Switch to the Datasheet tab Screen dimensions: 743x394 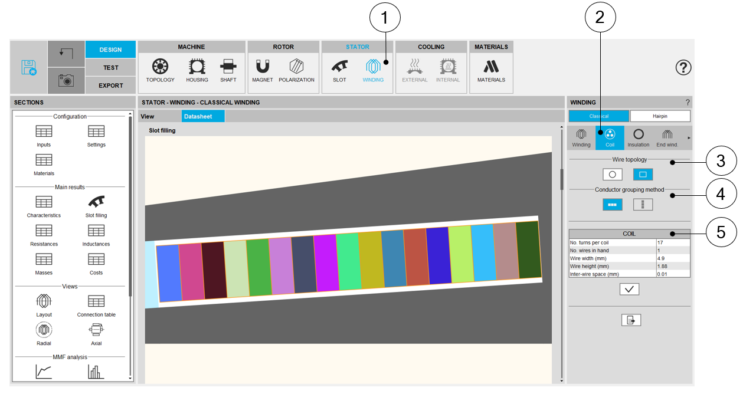[x=203, y=116]
